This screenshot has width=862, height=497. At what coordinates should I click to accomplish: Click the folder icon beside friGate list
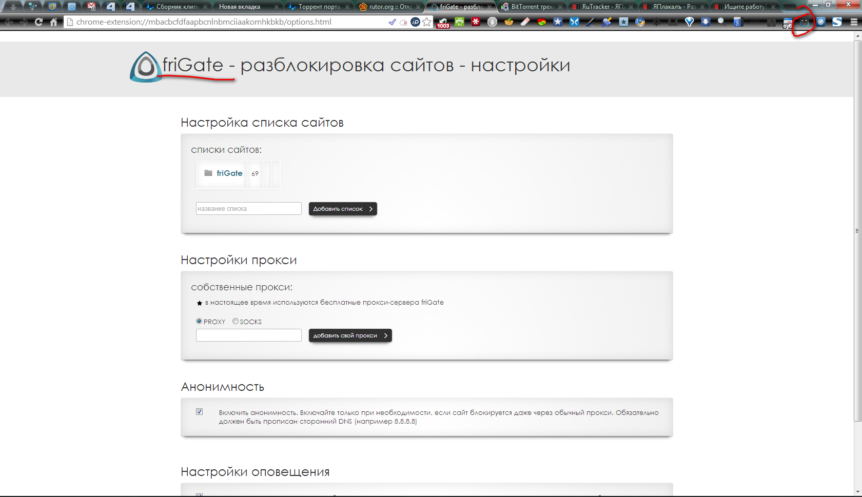click(x=208, y=173)
